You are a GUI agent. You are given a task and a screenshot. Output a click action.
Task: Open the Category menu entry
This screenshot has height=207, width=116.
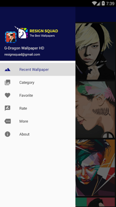click(38, 82)
